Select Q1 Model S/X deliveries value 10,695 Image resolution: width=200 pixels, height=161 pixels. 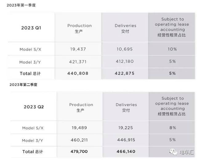click(126, 49)
